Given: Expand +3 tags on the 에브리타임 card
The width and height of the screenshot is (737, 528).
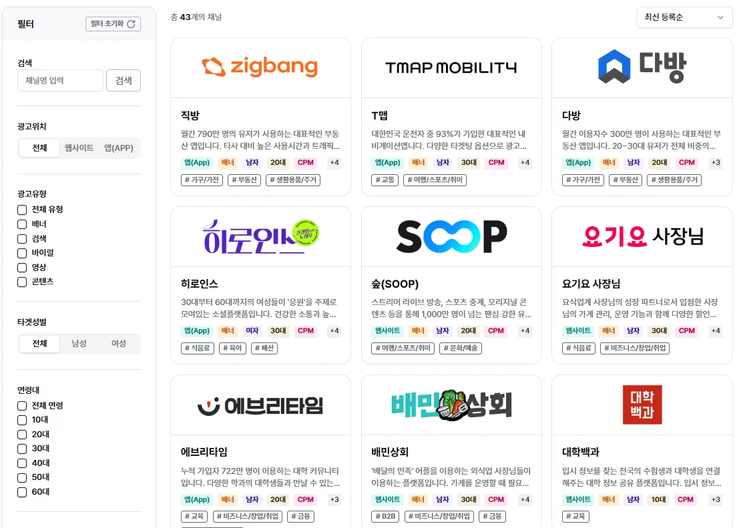Looking at the screenshot, I should point(334,500).
